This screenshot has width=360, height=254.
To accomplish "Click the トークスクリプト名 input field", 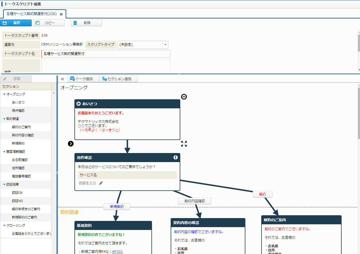I will click(106, 54).
